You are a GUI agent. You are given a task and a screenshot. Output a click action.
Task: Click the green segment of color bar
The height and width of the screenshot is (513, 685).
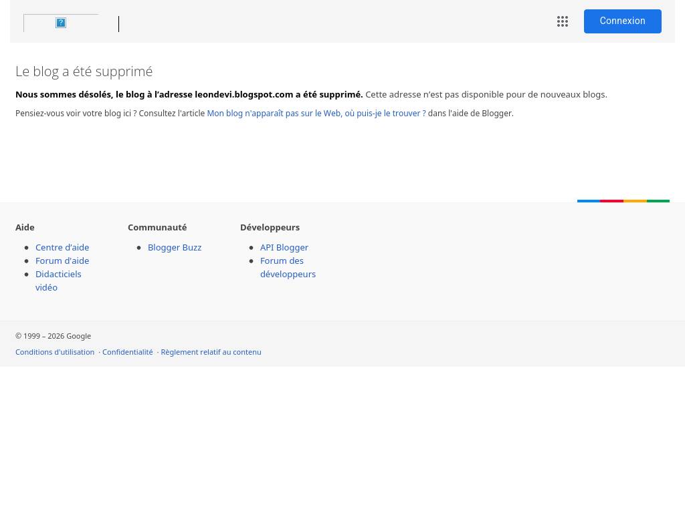click(658, 201)
